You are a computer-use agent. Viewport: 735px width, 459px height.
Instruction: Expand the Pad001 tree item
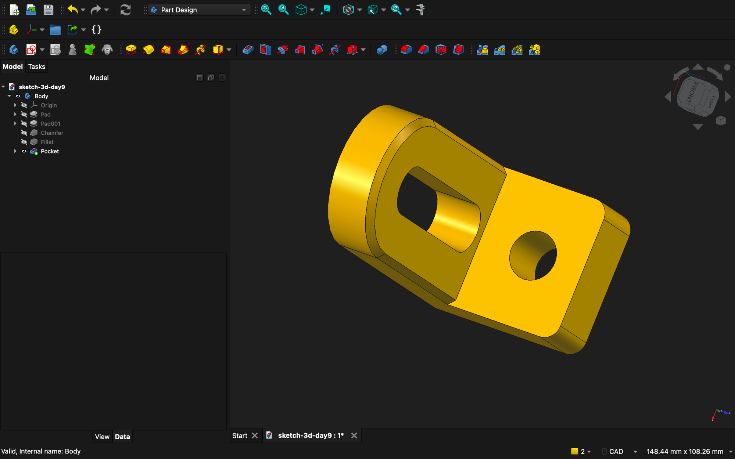pyautogui.click(x=15, y=123)
